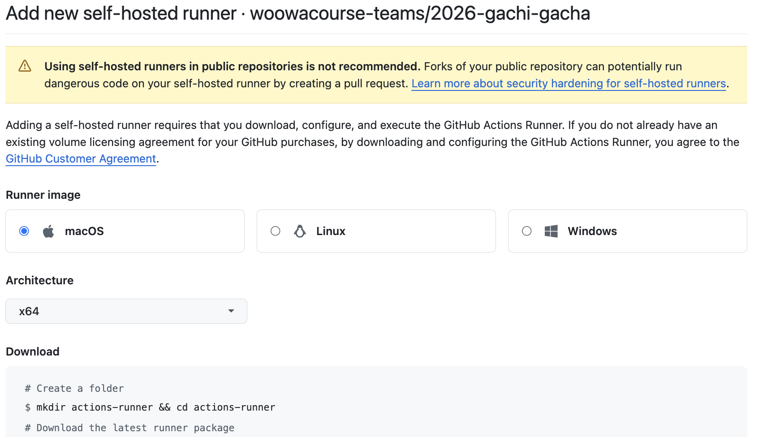Click the Download heading
Viewport: 767px width, 437px height.
tap(32, 351)
